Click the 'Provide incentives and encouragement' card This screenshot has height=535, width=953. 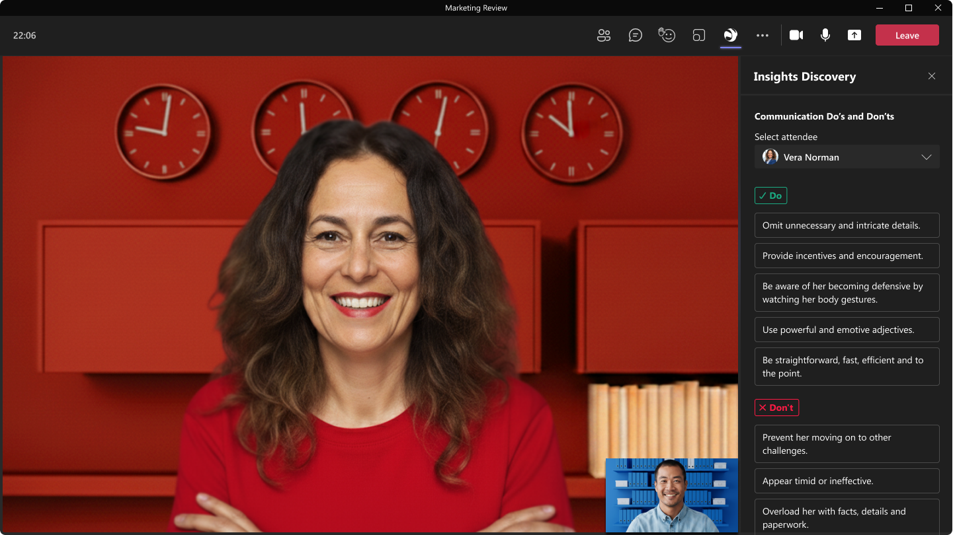click(x=847, y=256)
